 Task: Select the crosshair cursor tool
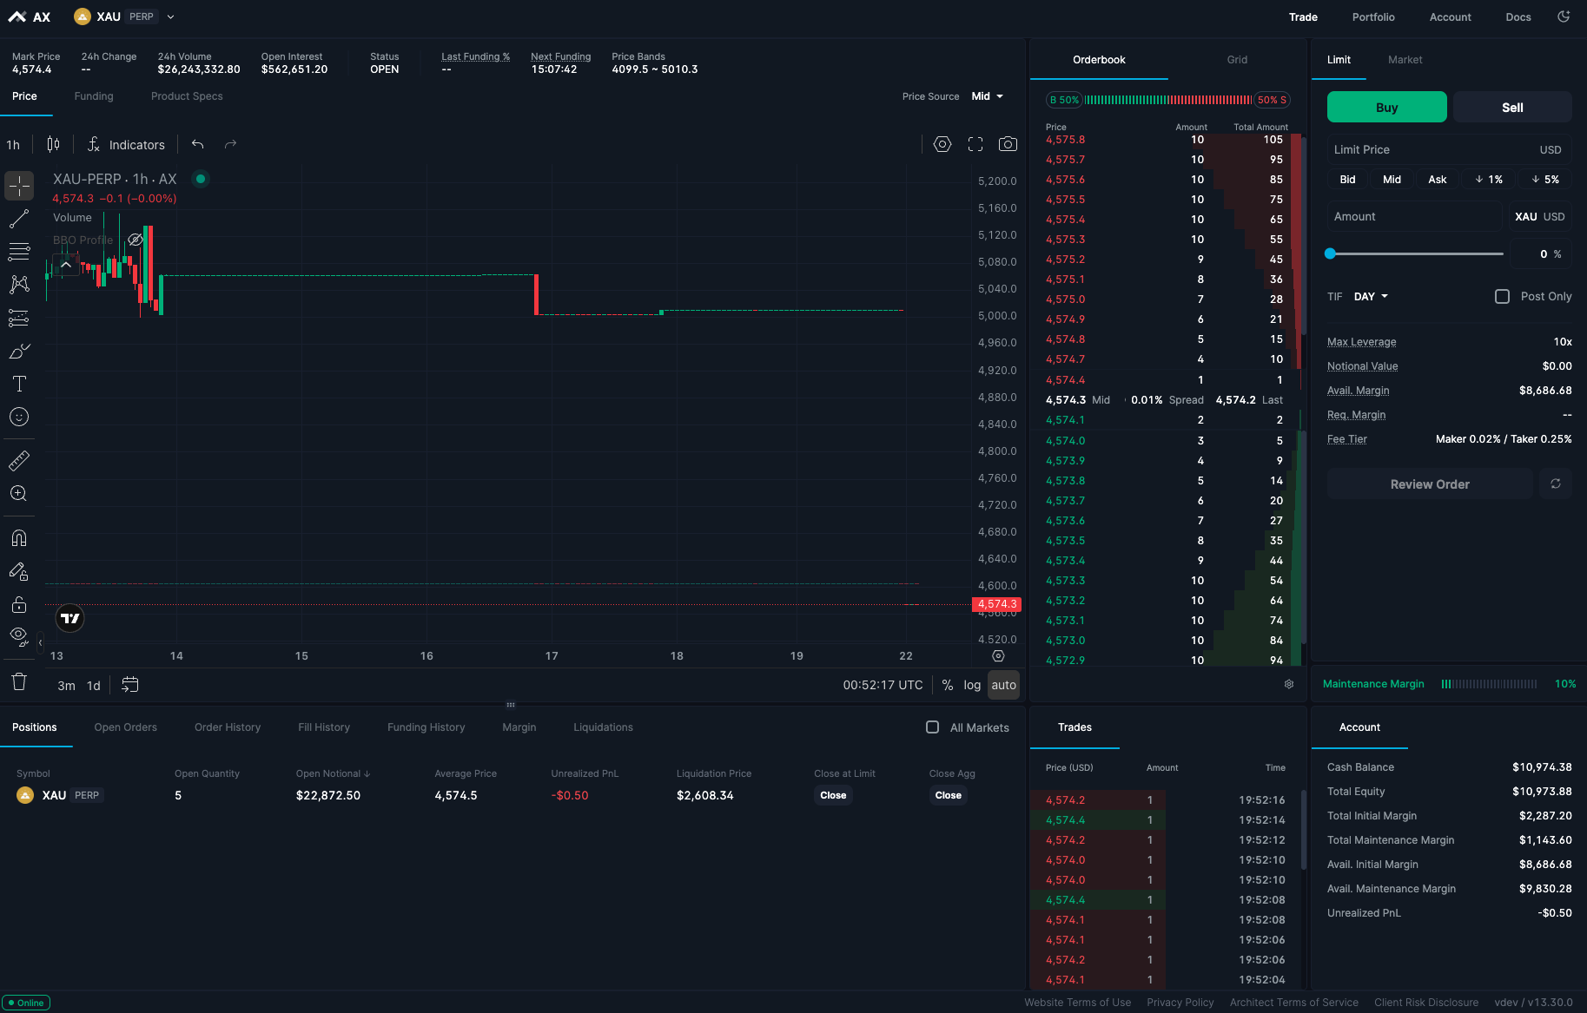(x=19, y=186)
